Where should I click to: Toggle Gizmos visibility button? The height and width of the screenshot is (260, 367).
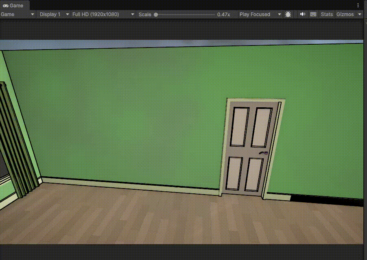pos(345,14)
